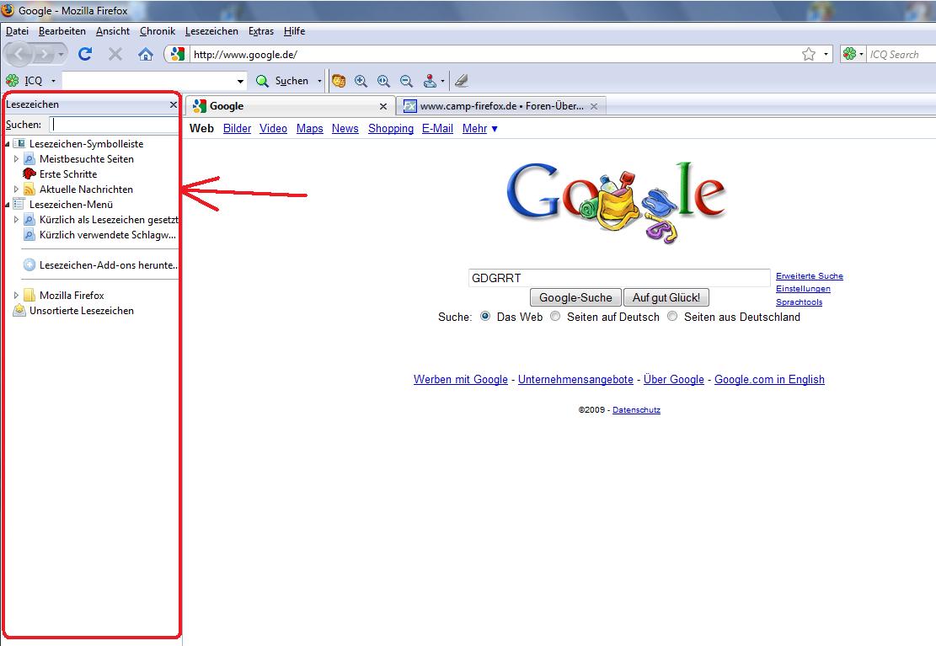The image size is (936, 646).
Task: Open the Datenschutz link
Action: tap(636, 409)
